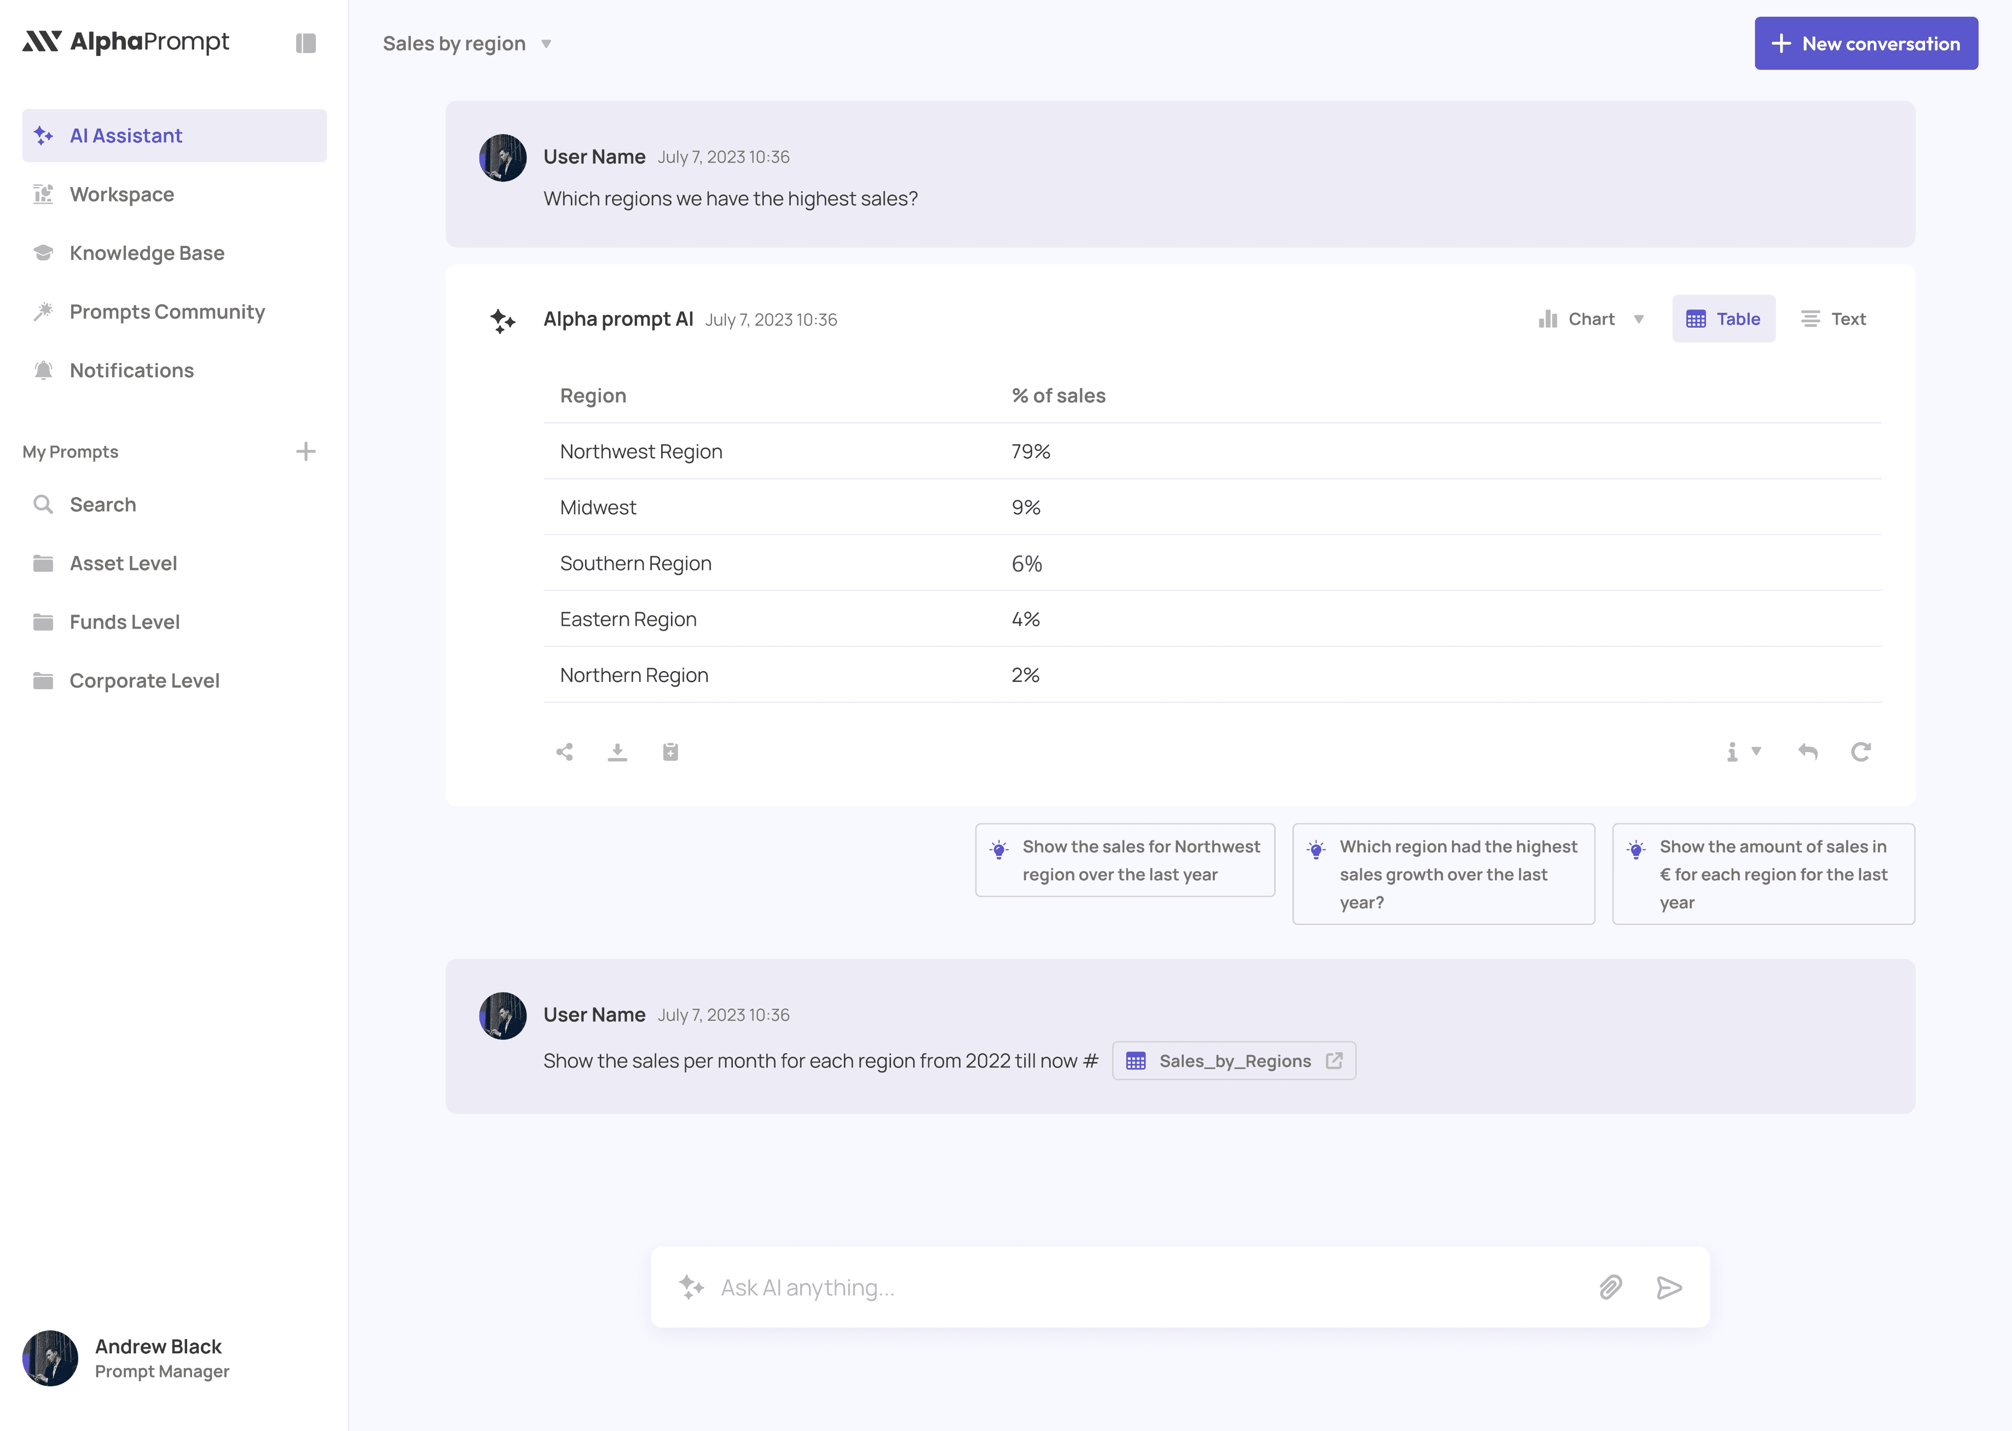The height and width of the screenshot is (1431, 2012).
Task: Send message with arrow icon
Action: pos(1669,1288)
